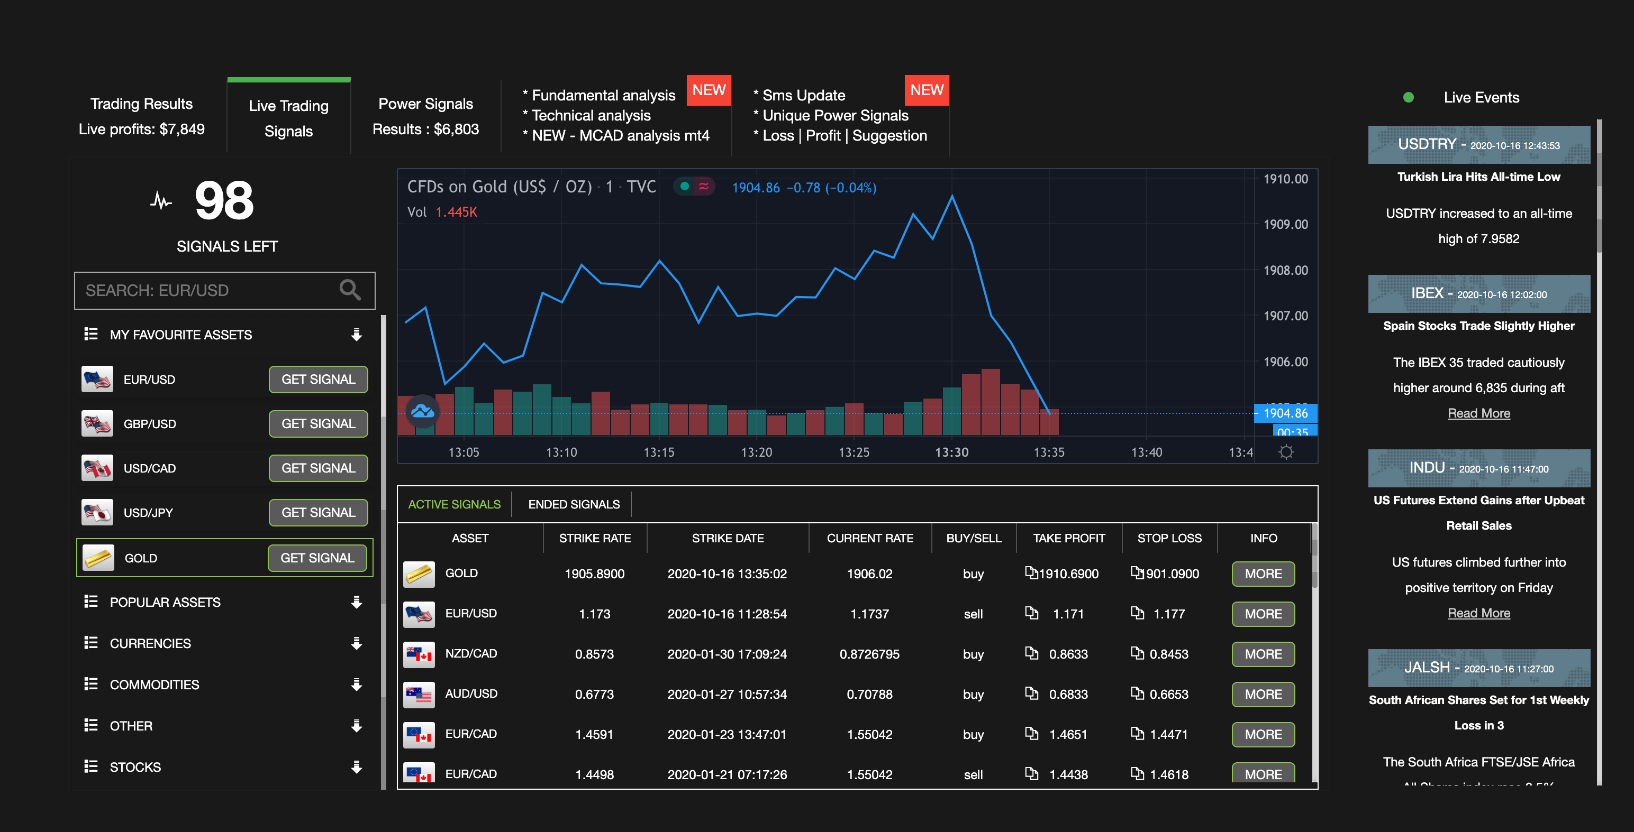This screenshot has width=1634, height=832.
Task: Click the cloud chart logo icon
Action: [x=422, y=411]
